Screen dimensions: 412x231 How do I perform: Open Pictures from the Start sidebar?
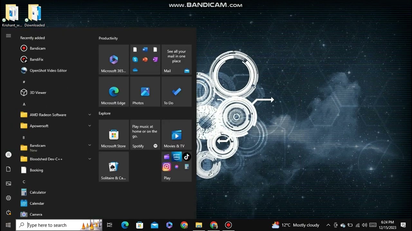(8, 184)
